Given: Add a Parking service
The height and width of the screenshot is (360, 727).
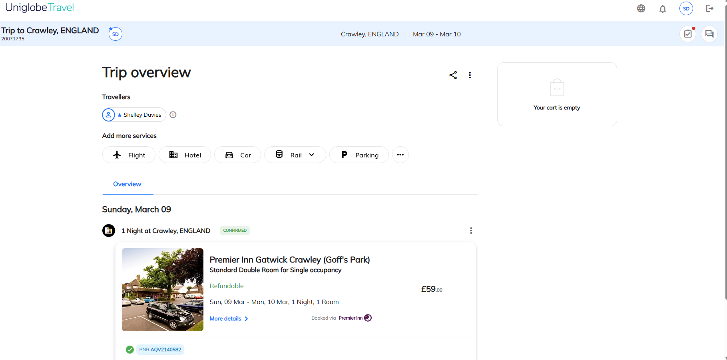Looking at the screenshot, I should [x=359, y=155].
